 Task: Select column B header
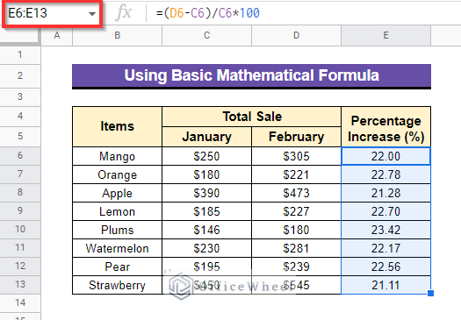click(x=117, y=36)
